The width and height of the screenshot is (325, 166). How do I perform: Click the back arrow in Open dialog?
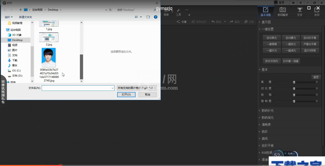point(5,10)
